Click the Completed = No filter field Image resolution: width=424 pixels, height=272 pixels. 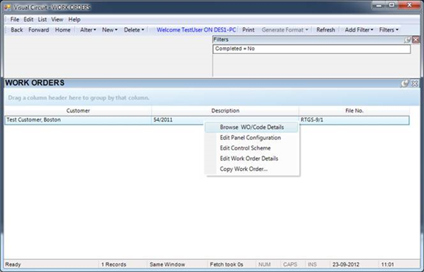[311, 49]
